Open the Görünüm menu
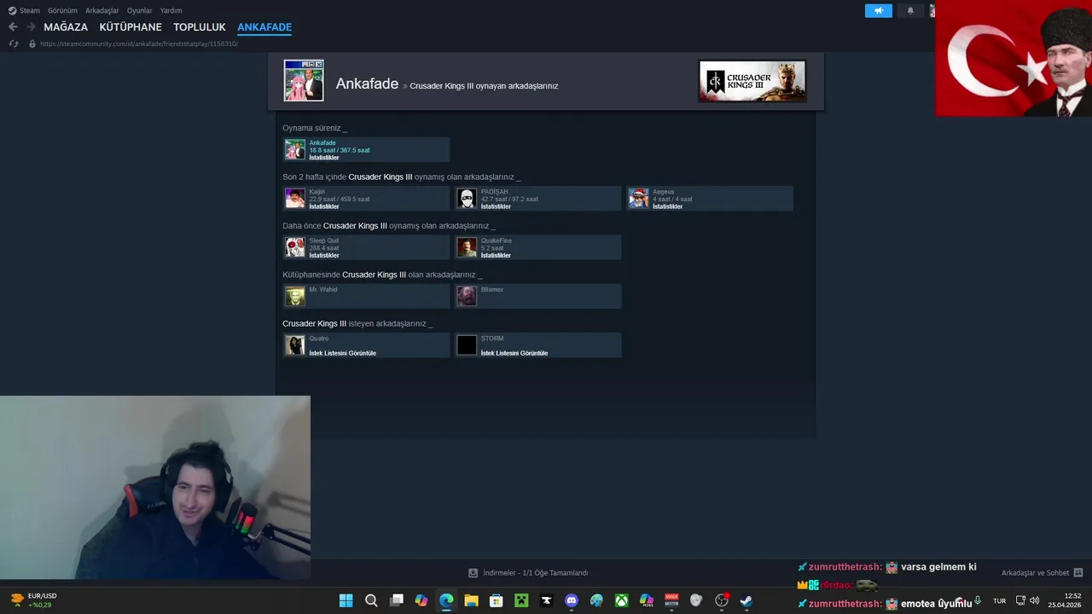Viewport: 1092px width, 614px height. click(x=62, y=10)
